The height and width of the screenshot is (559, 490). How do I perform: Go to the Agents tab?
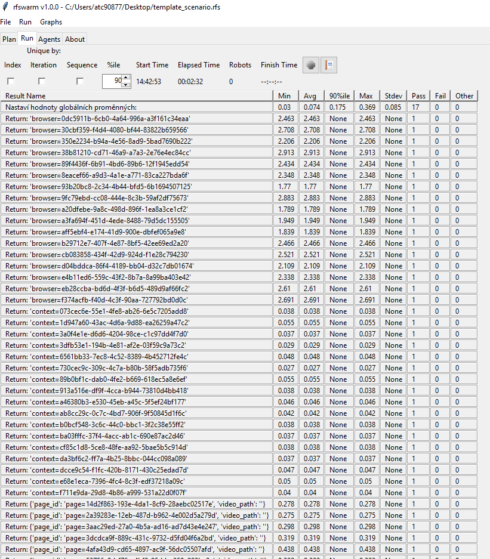click(49, 39)
